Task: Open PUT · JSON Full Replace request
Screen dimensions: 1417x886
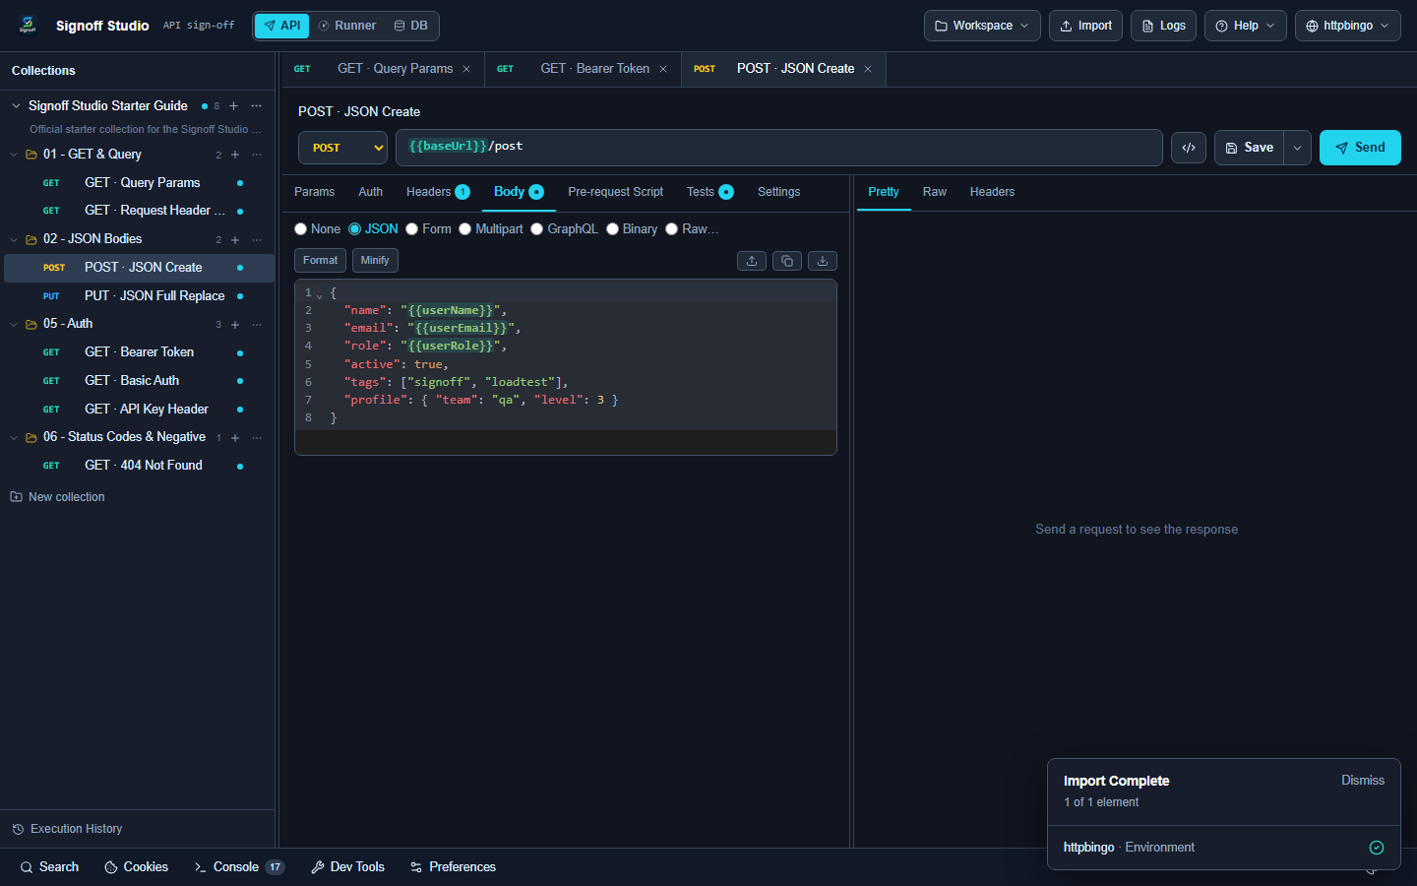Action: pos(139,296)
